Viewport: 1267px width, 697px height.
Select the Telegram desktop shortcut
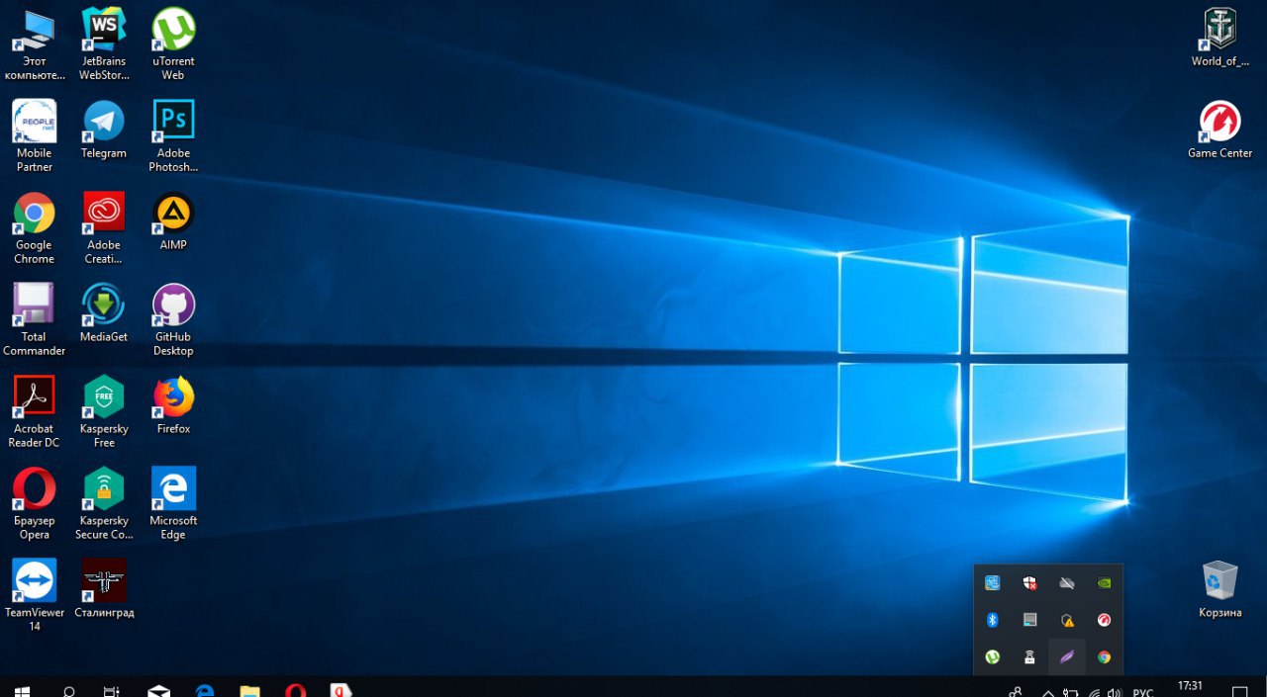coord(104,130)
